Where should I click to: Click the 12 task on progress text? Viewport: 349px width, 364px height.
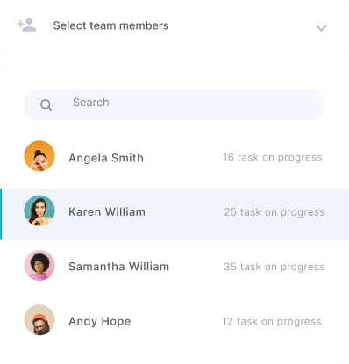pyautogui.click(x=272, y=322)
